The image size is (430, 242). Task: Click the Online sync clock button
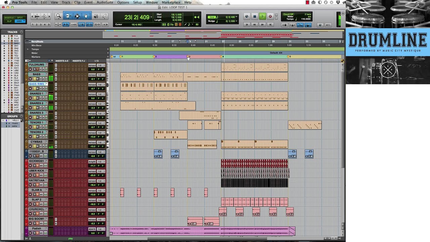(247, 16)
